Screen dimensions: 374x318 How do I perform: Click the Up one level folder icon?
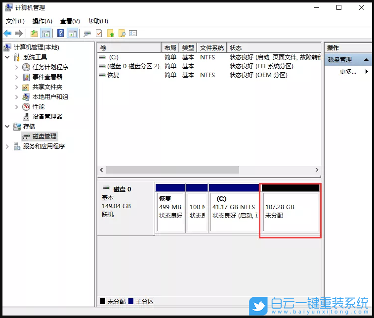click(x=34, y=34)
